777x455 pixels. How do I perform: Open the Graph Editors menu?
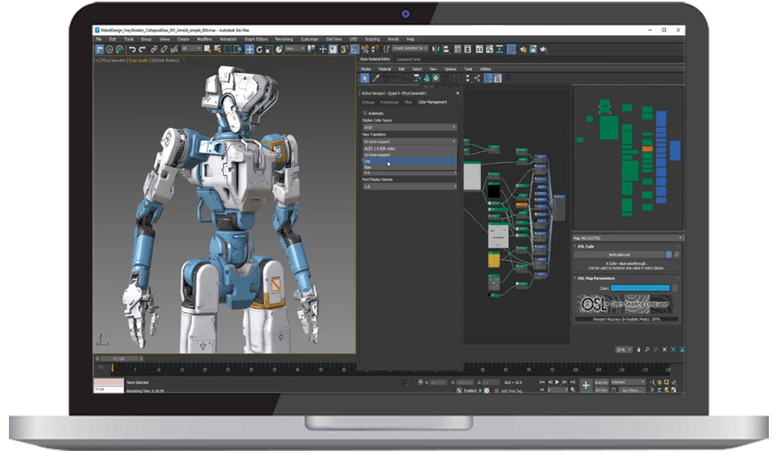coord(256,39)
